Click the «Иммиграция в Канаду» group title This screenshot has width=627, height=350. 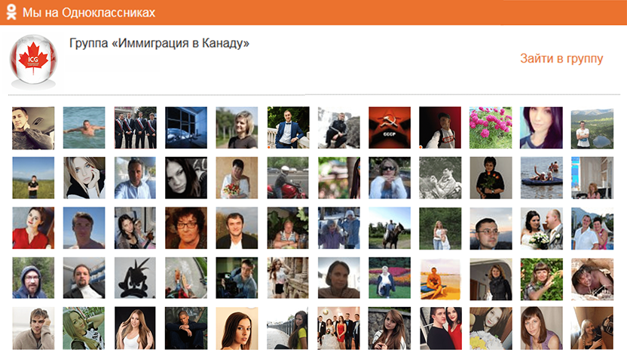click(159, 44)
